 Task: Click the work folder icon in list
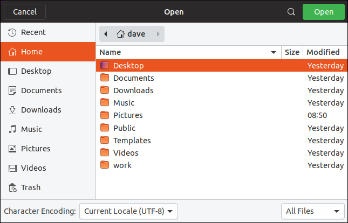(x=105, y=165)
